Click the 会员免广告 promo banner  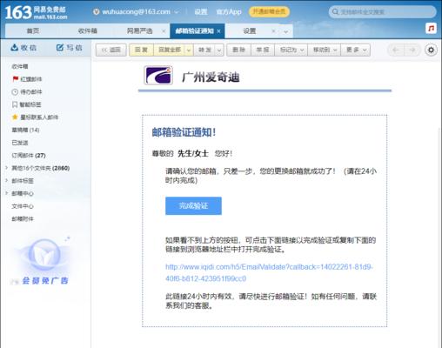(42, 261)
